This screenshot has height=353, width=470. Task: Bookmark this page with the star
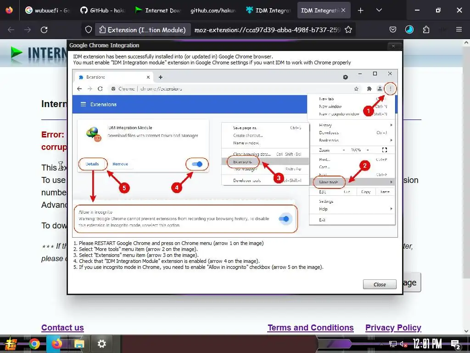pyautogui.click(x=348, y=30)
